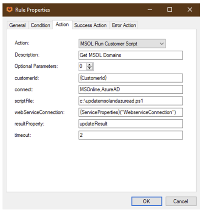202x213 pixels.
Task: Click the timeout input field
Action: pyautogui.click(x=131, y=135)
